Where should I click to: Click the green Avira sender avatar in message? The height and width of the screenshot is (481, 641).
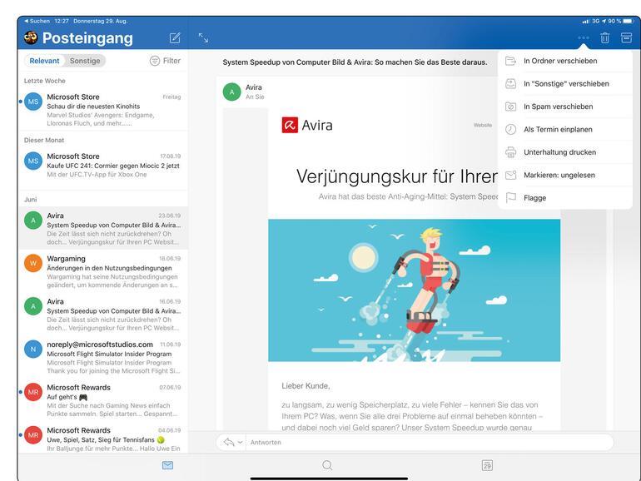tap(231, 92)
